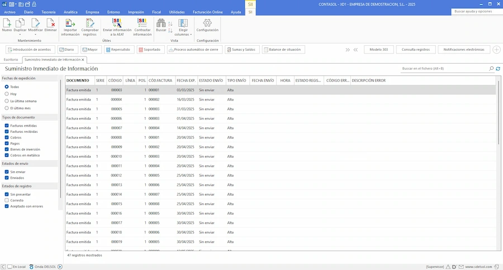The width and height of the screenshot is (503, 270).
Task: Uncheck Facturas recibidas filter
Action: [7, 132]
